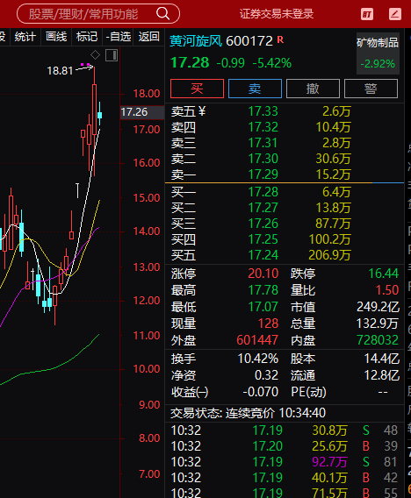Click 卖一 price 17.29
This screenshot has height=498, width=411.
click(x=263, y=174)
